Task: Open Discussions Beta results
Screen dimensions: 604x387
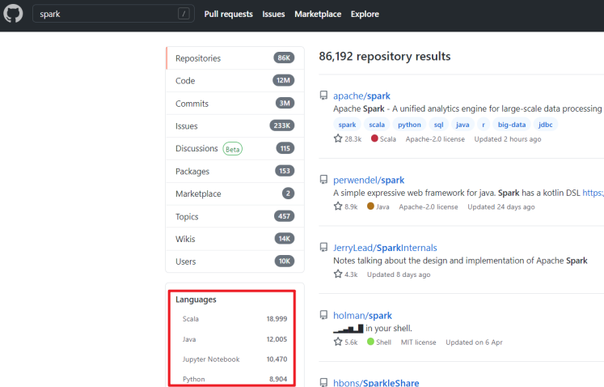Action: [235, 148]
